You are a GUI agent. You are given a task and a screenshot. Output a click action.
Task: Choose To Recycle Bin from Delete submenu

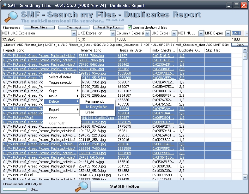tap(96, 107)
